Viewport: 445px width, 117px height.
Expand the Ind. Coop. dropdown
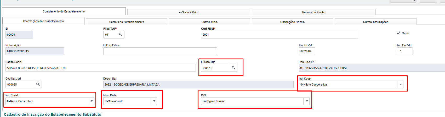point(401,84)
